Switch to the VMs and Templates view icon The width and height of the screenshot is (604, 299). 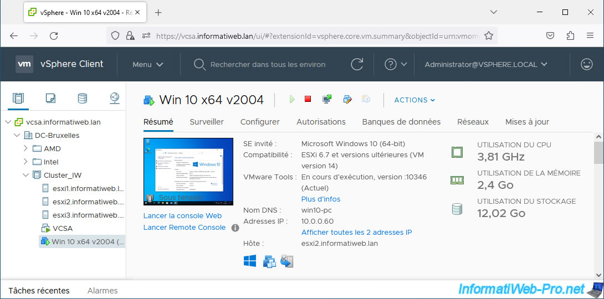[50, 99]
